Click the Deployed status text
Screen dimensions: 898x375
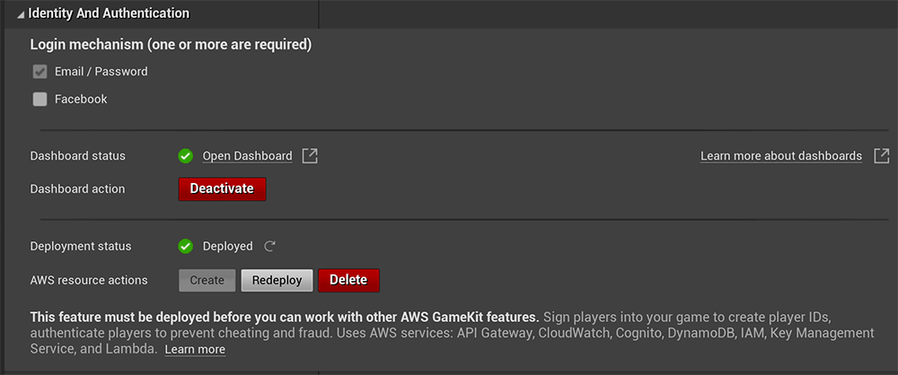[x=227, y=246]
